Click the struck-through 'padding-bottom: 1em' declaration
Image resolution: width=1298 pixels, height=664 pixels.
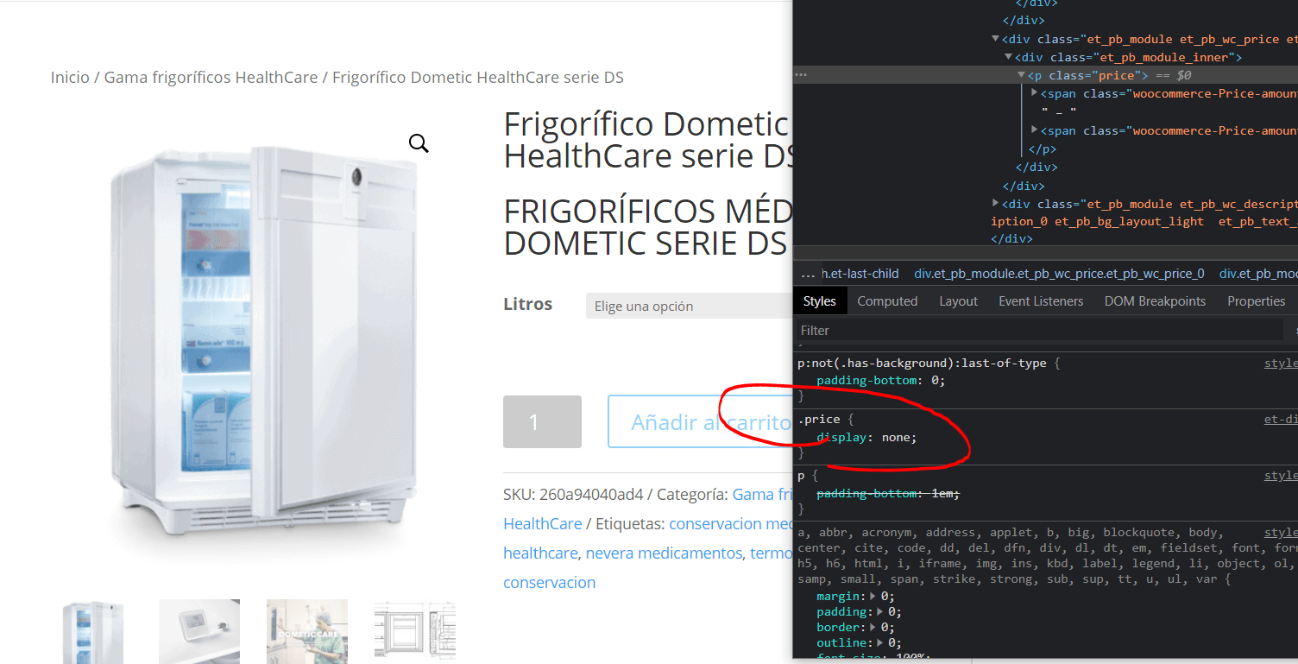888,493
